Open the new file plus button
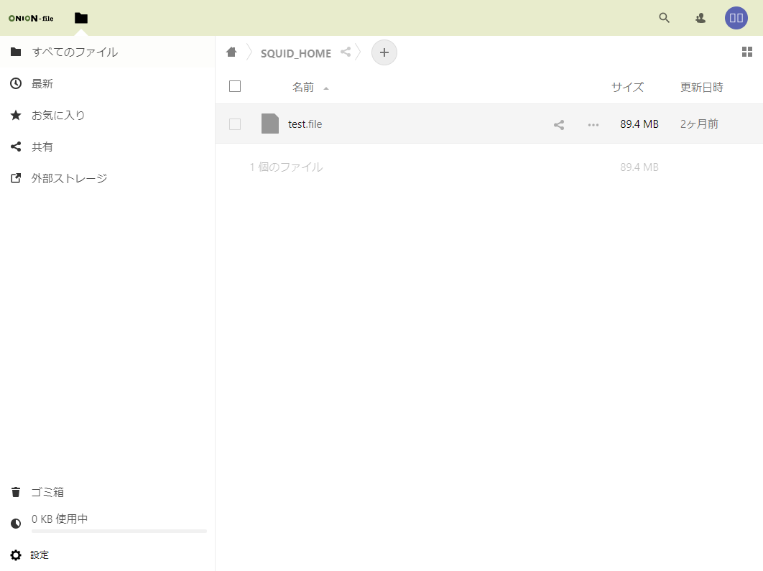Screen dimensions: 763x571 point(384,52)
